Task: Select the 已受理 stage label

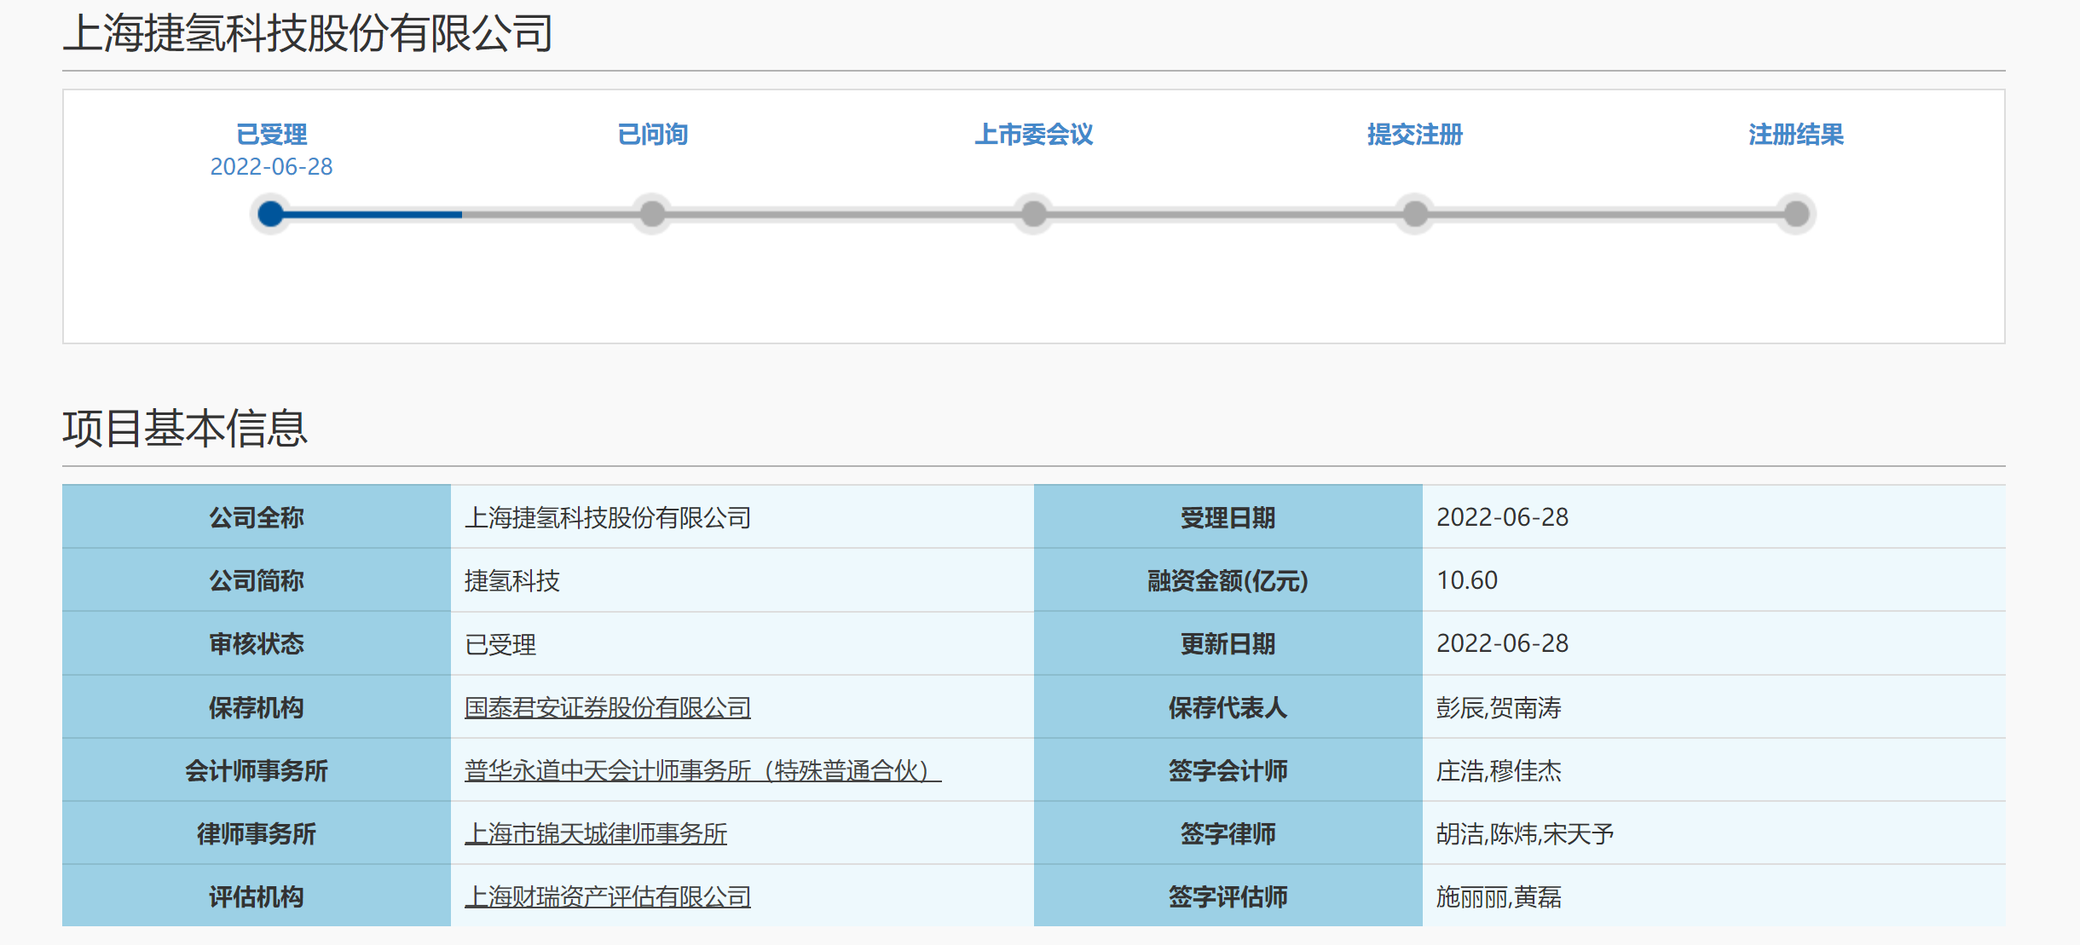Action: click(271, 135)
